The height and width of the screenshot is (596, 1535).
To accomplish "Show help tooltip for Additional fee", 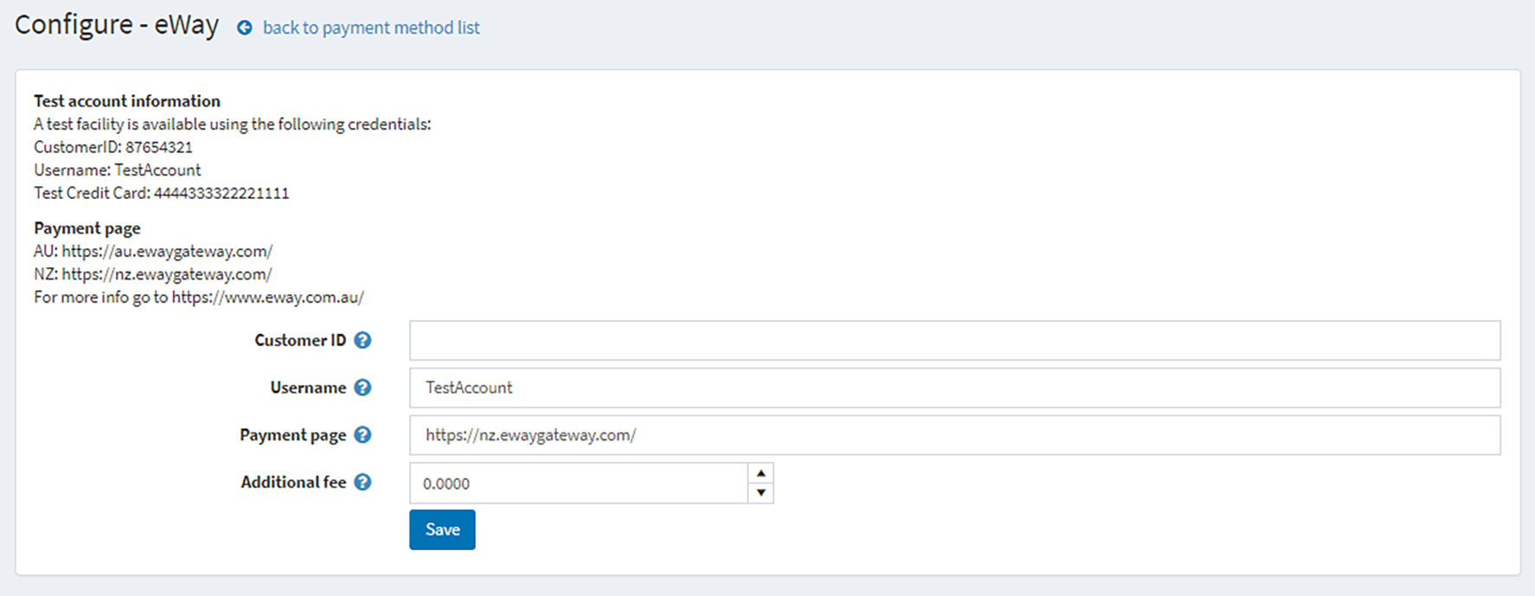I will pos(363,482).
